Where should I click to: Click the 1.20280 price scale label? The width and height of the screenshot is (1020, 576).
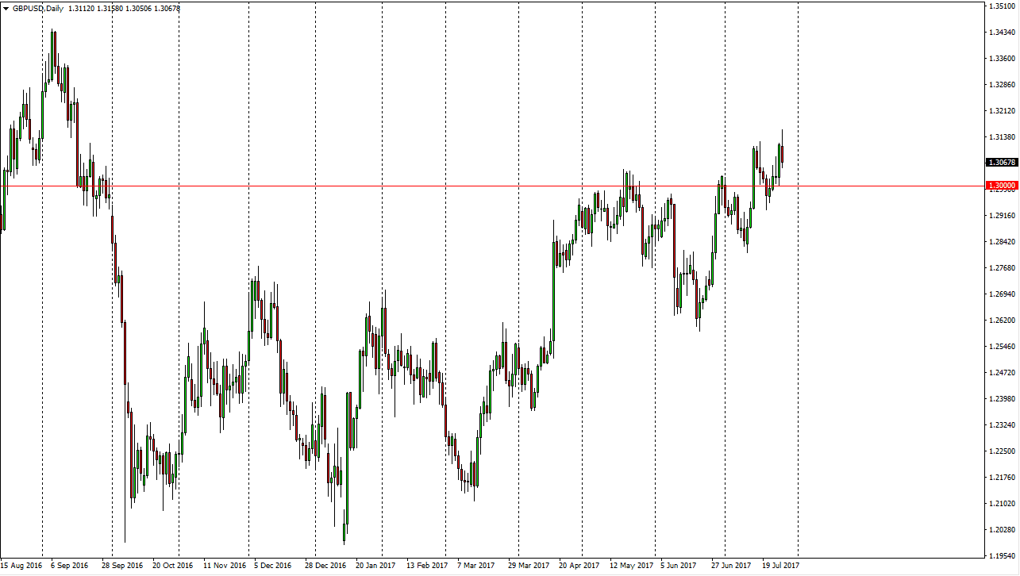tap(1003, 530)
